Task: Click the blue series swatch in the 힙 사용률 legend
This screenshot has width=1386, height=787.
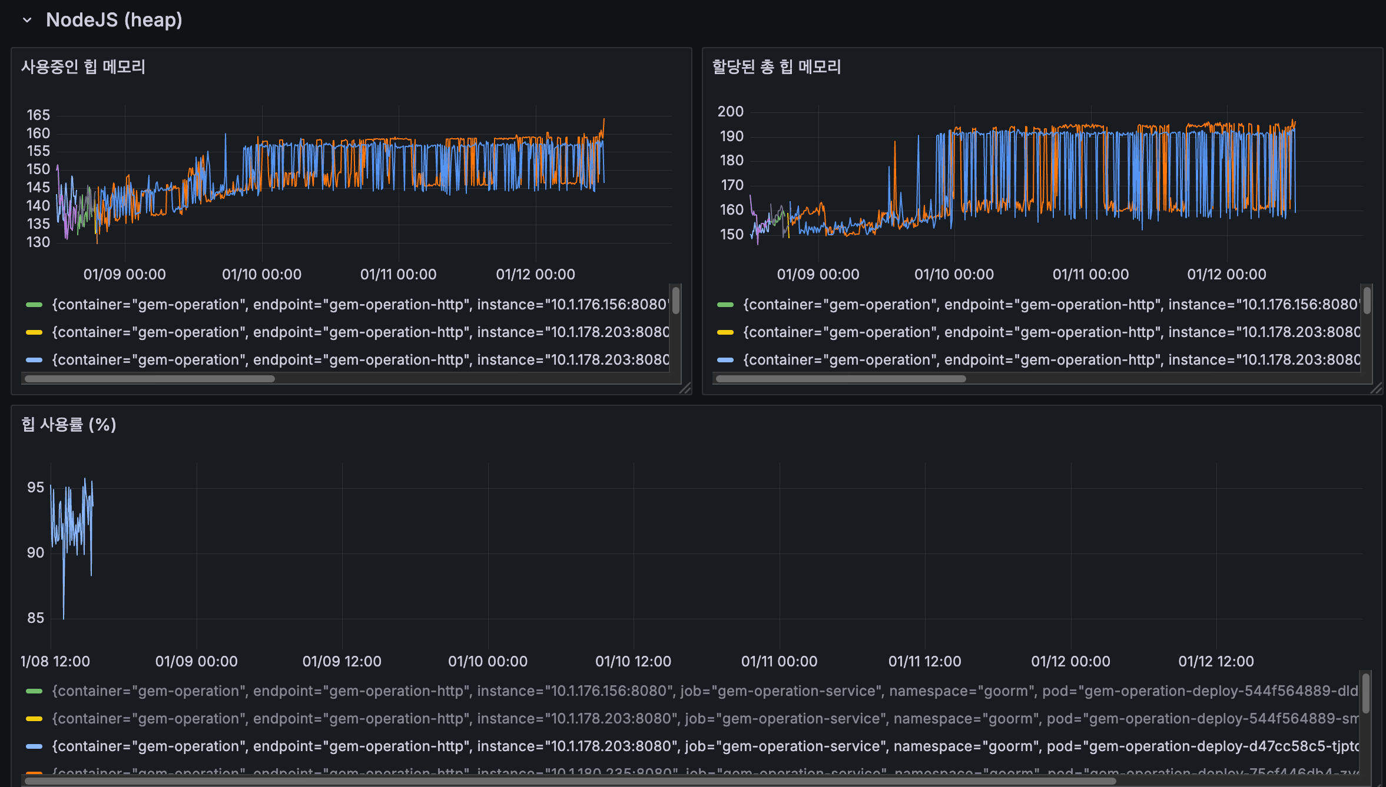Action: point(34,746)
